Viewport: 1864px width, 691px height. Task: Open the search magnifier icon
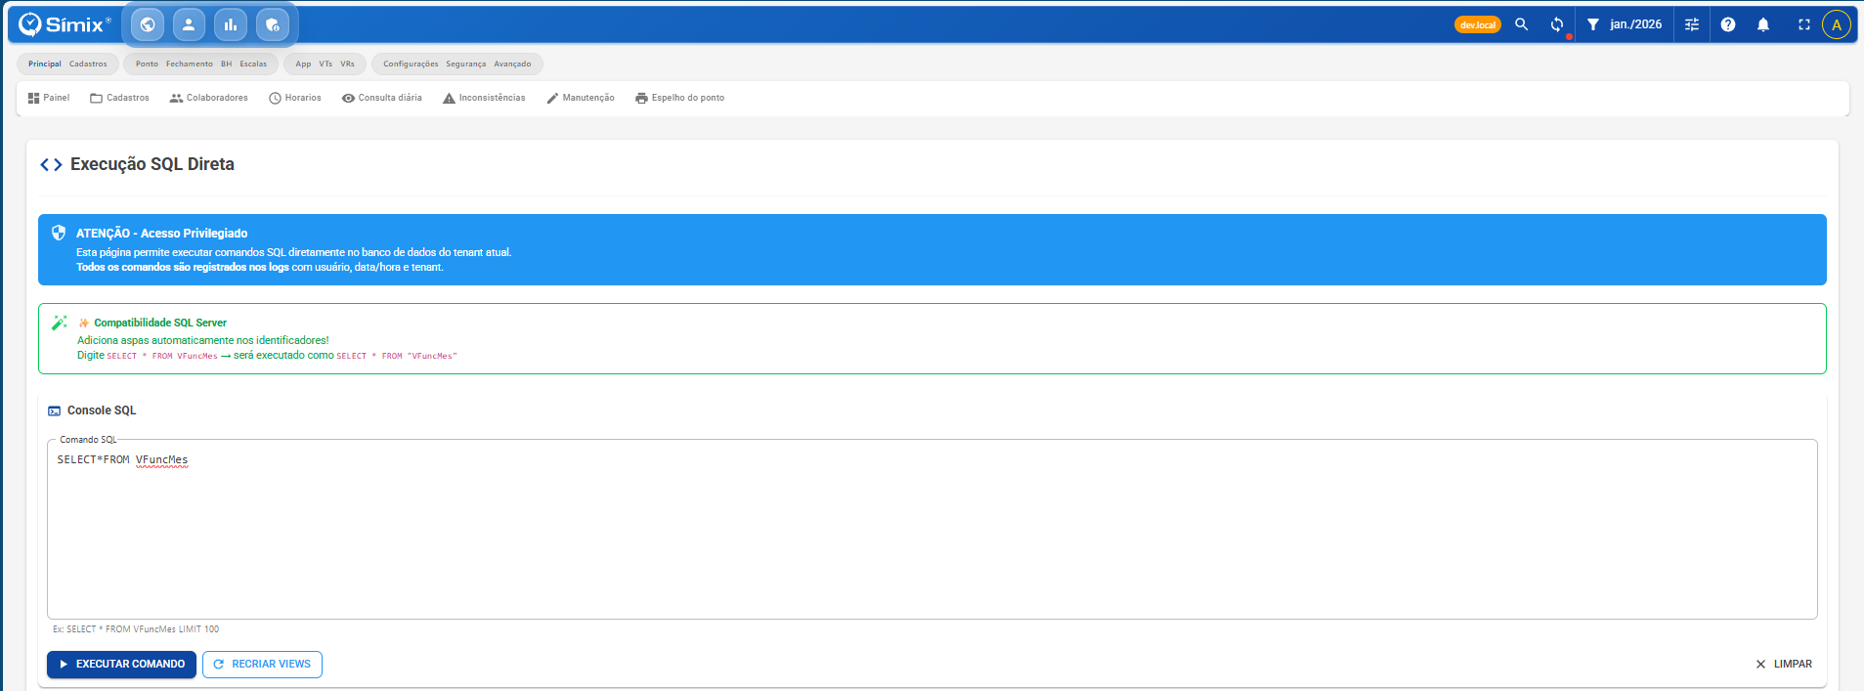tap(1522, 24)
